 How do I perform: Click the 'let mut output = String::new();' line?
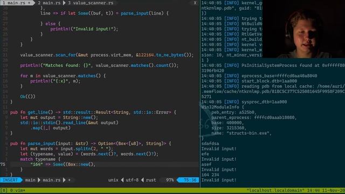(x=59, y=117)
